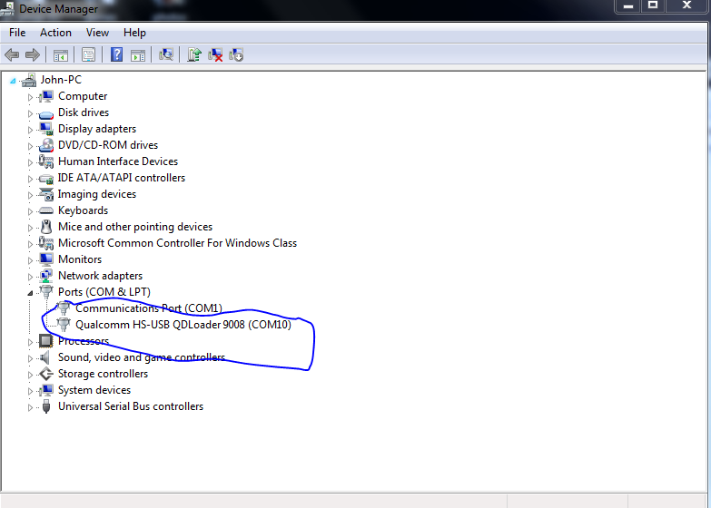This screenshot has width=711, height=508.
Task: Select the System devices label
Action: tap(94, 390)
